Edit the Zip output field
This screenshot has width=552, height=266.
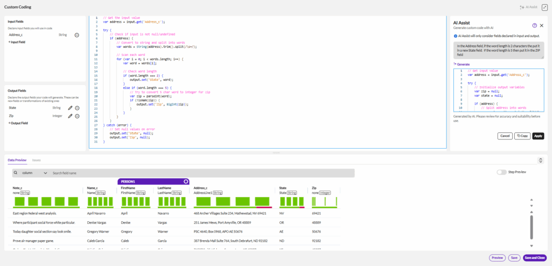coord(70,116)
